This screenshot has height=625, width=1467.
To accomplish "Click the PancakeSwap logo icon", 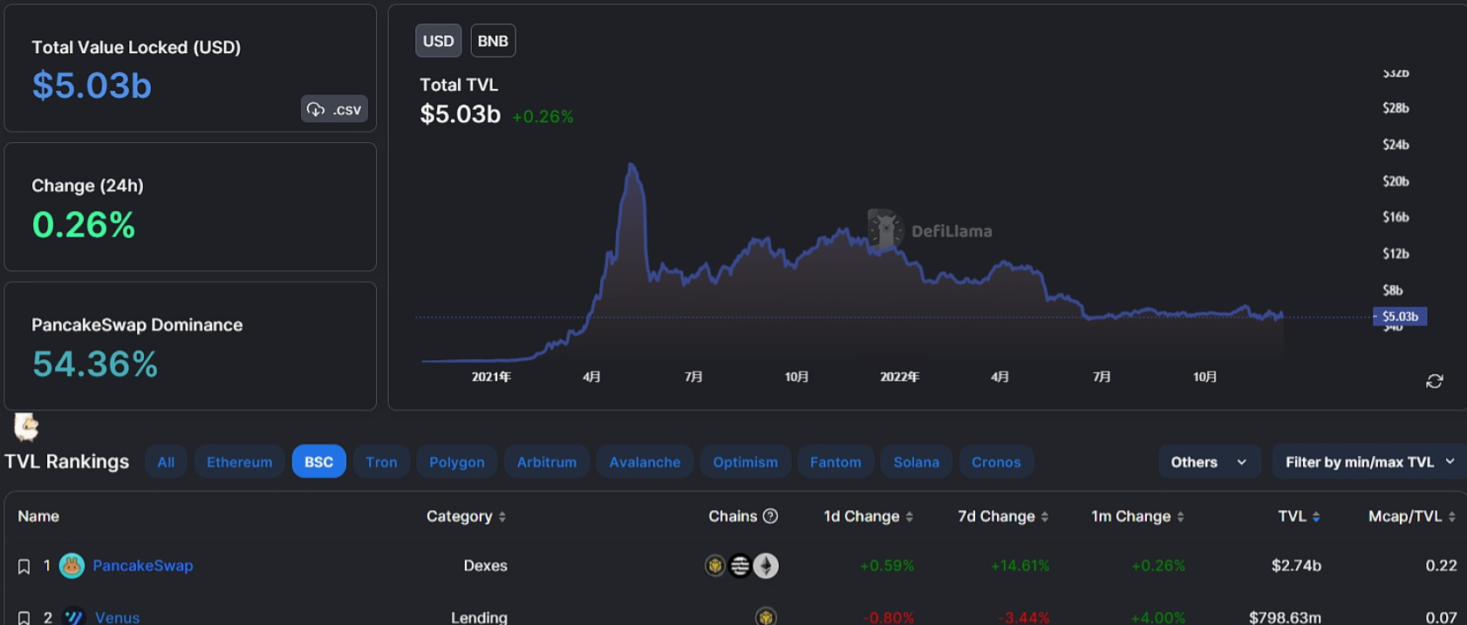I will [x=72, y=566].
